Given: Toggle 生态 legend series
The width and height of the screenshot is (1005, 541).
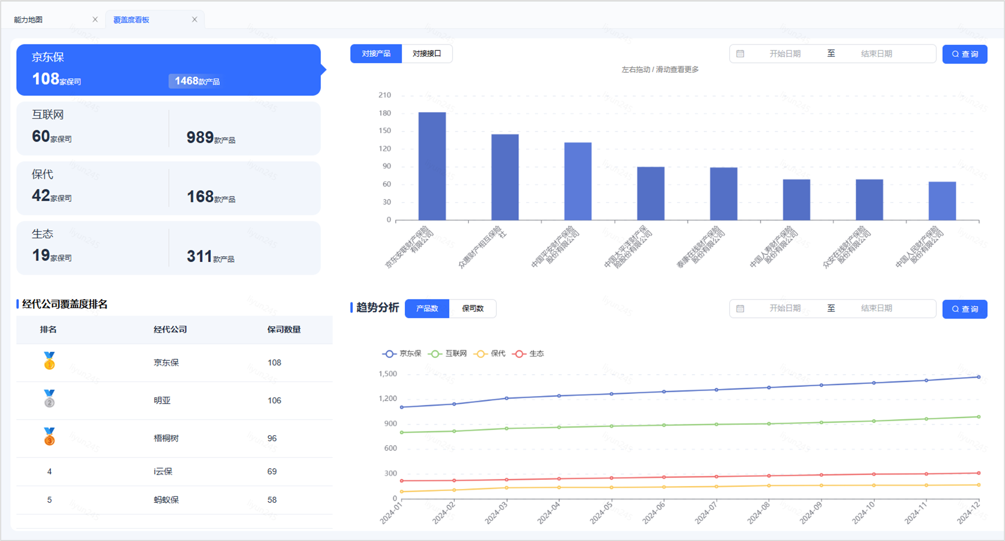Looking at the screenshot, I should coord(528,354).
